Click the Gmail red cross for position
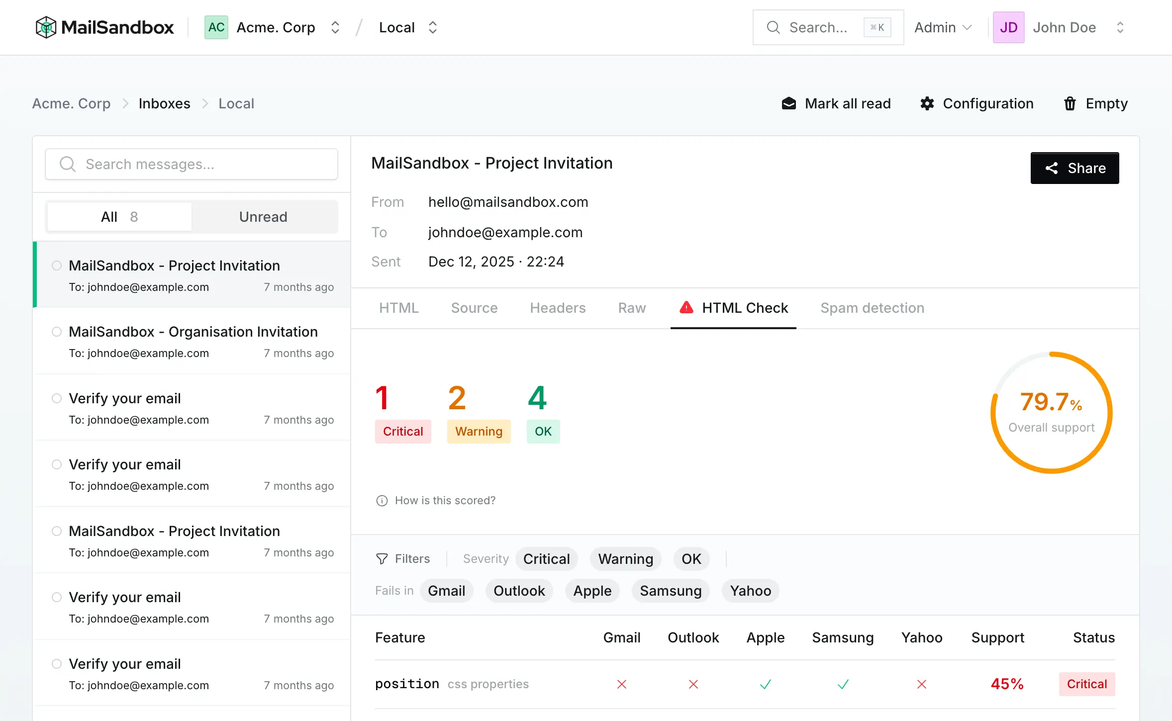Viewport: 1172px width, 721px height. [622, 684]
